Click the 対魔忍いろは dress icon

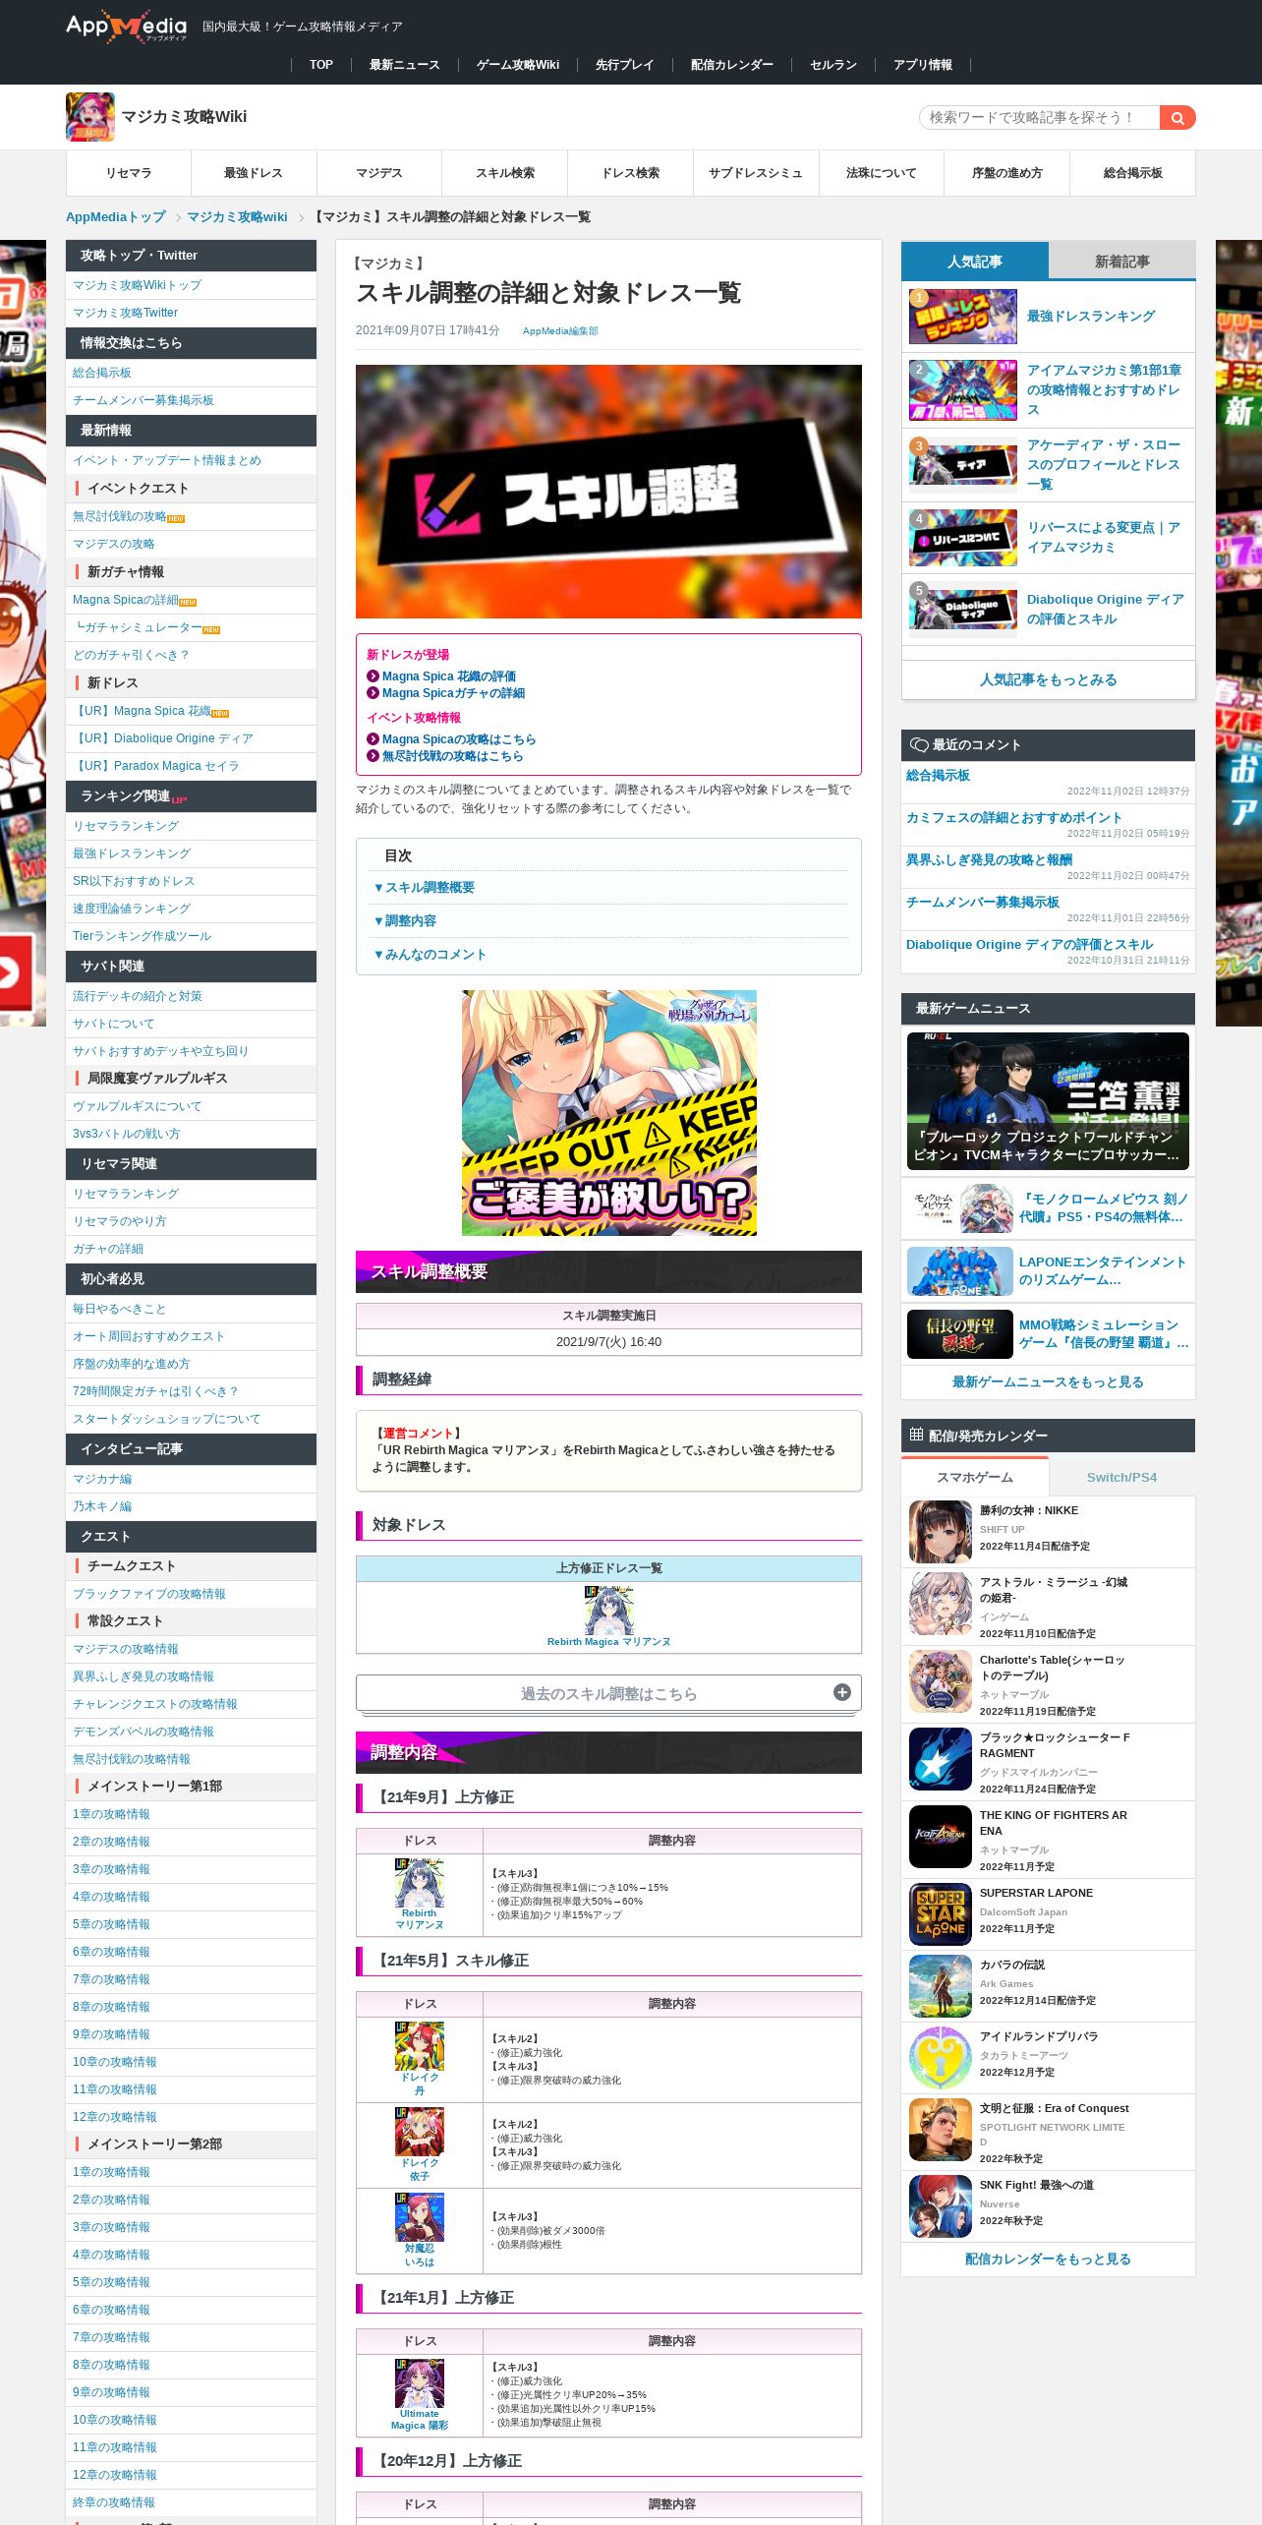(x=420, y=2217)
